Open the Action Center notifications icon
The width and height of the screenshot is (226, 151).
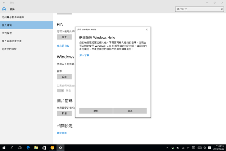(194, 148)
